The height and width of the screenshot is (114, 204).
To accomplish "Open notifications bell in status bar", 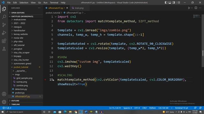I will click(x=200, y=108).
